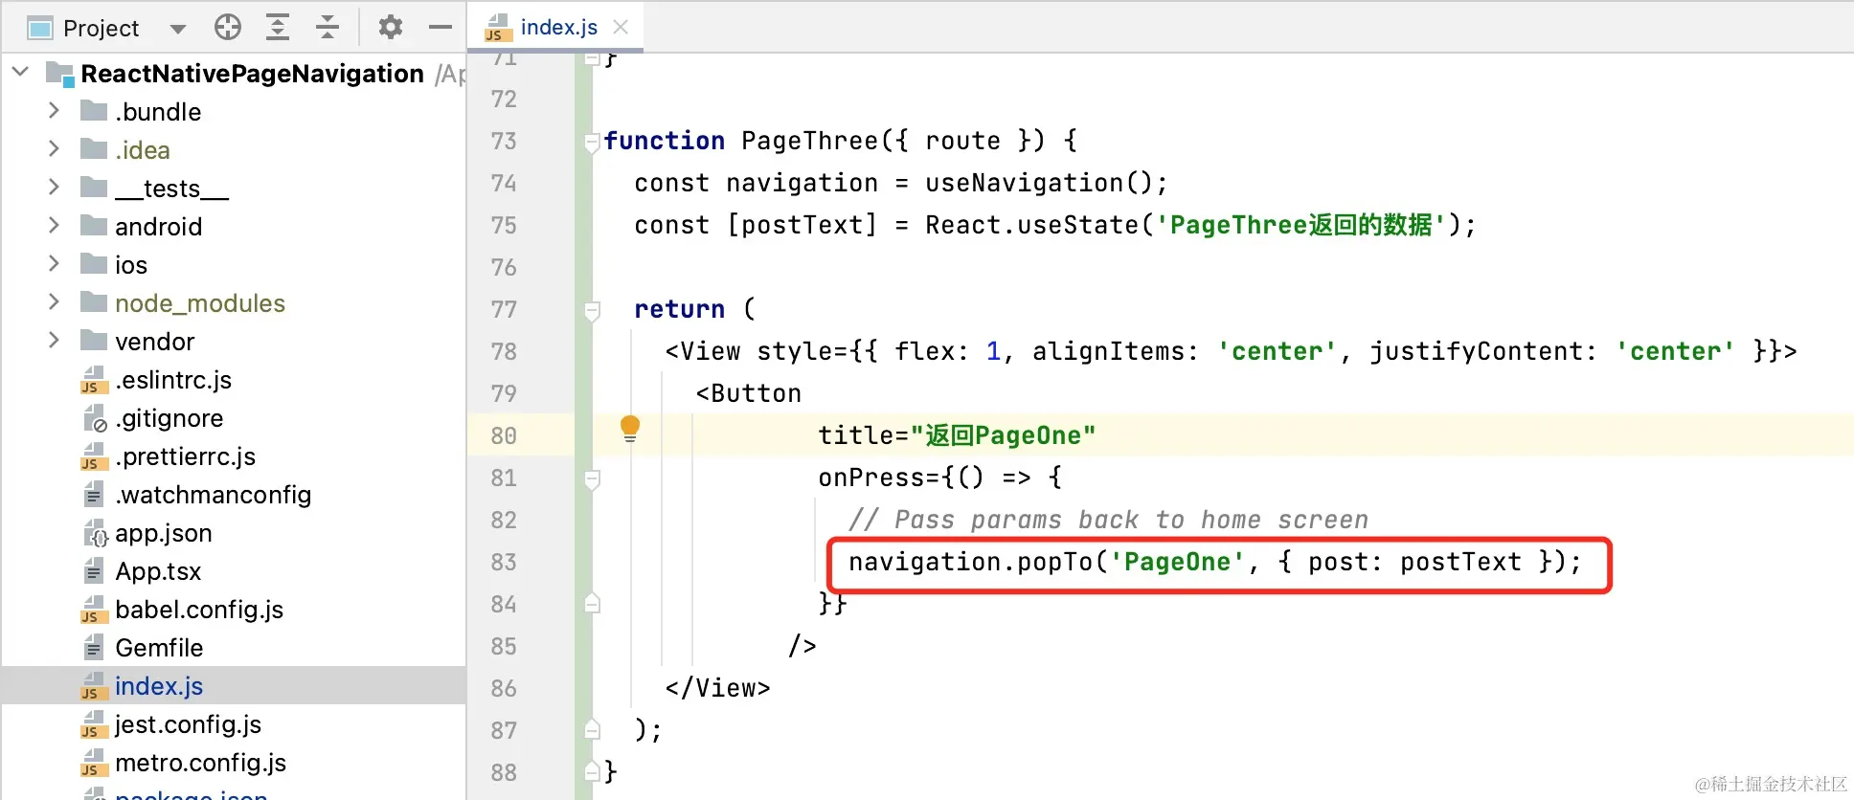Click the metro.config.js file icon
The image size is (1854, 800).
pos(94,763)
